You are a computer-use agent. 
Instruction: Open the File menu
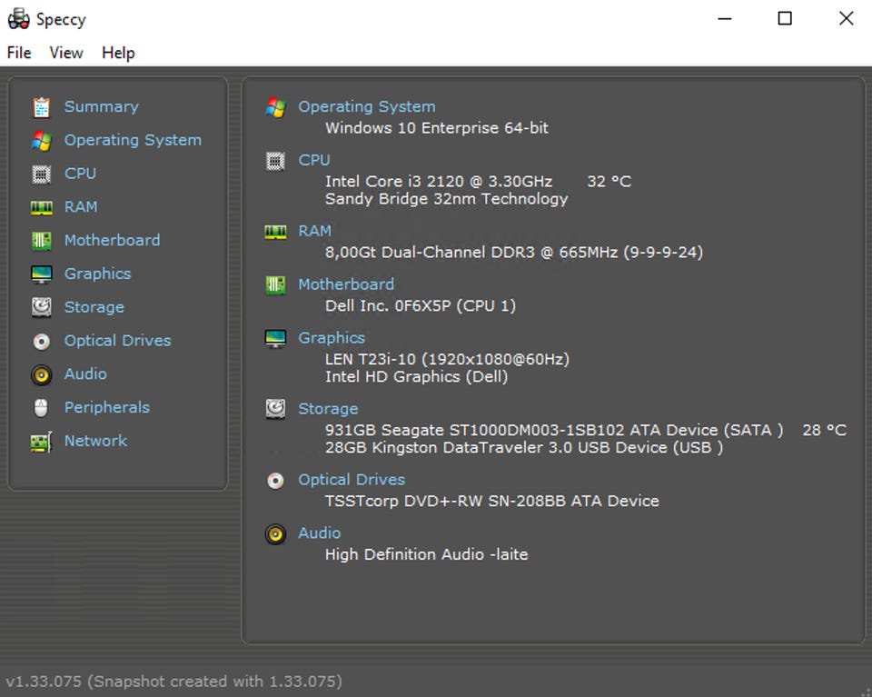[19, 53]
